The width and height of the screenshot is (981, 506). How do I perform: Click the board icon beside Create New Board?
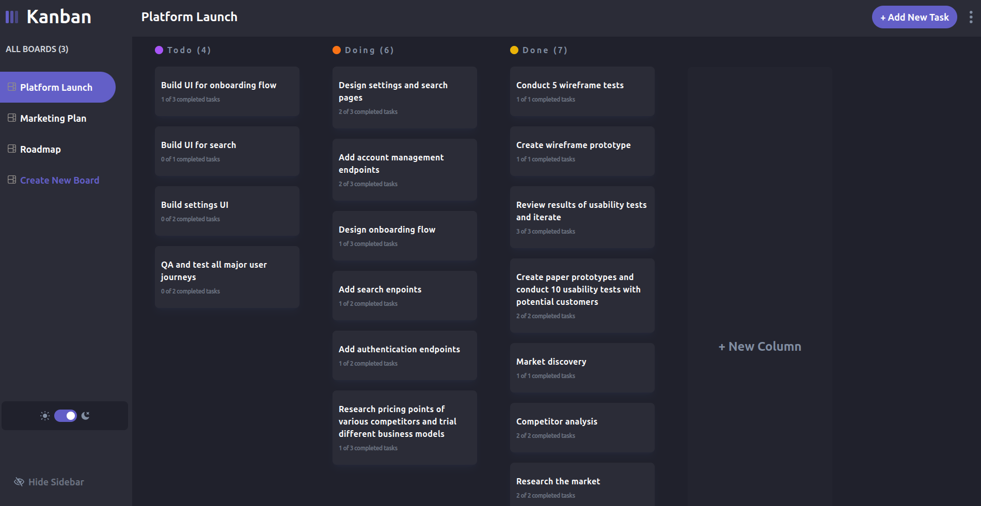12,180
